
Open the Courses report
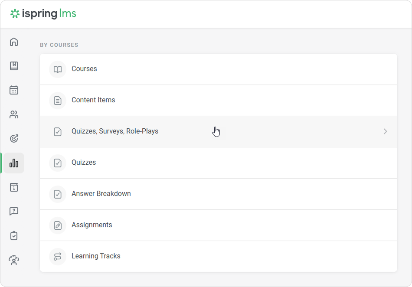84,69
